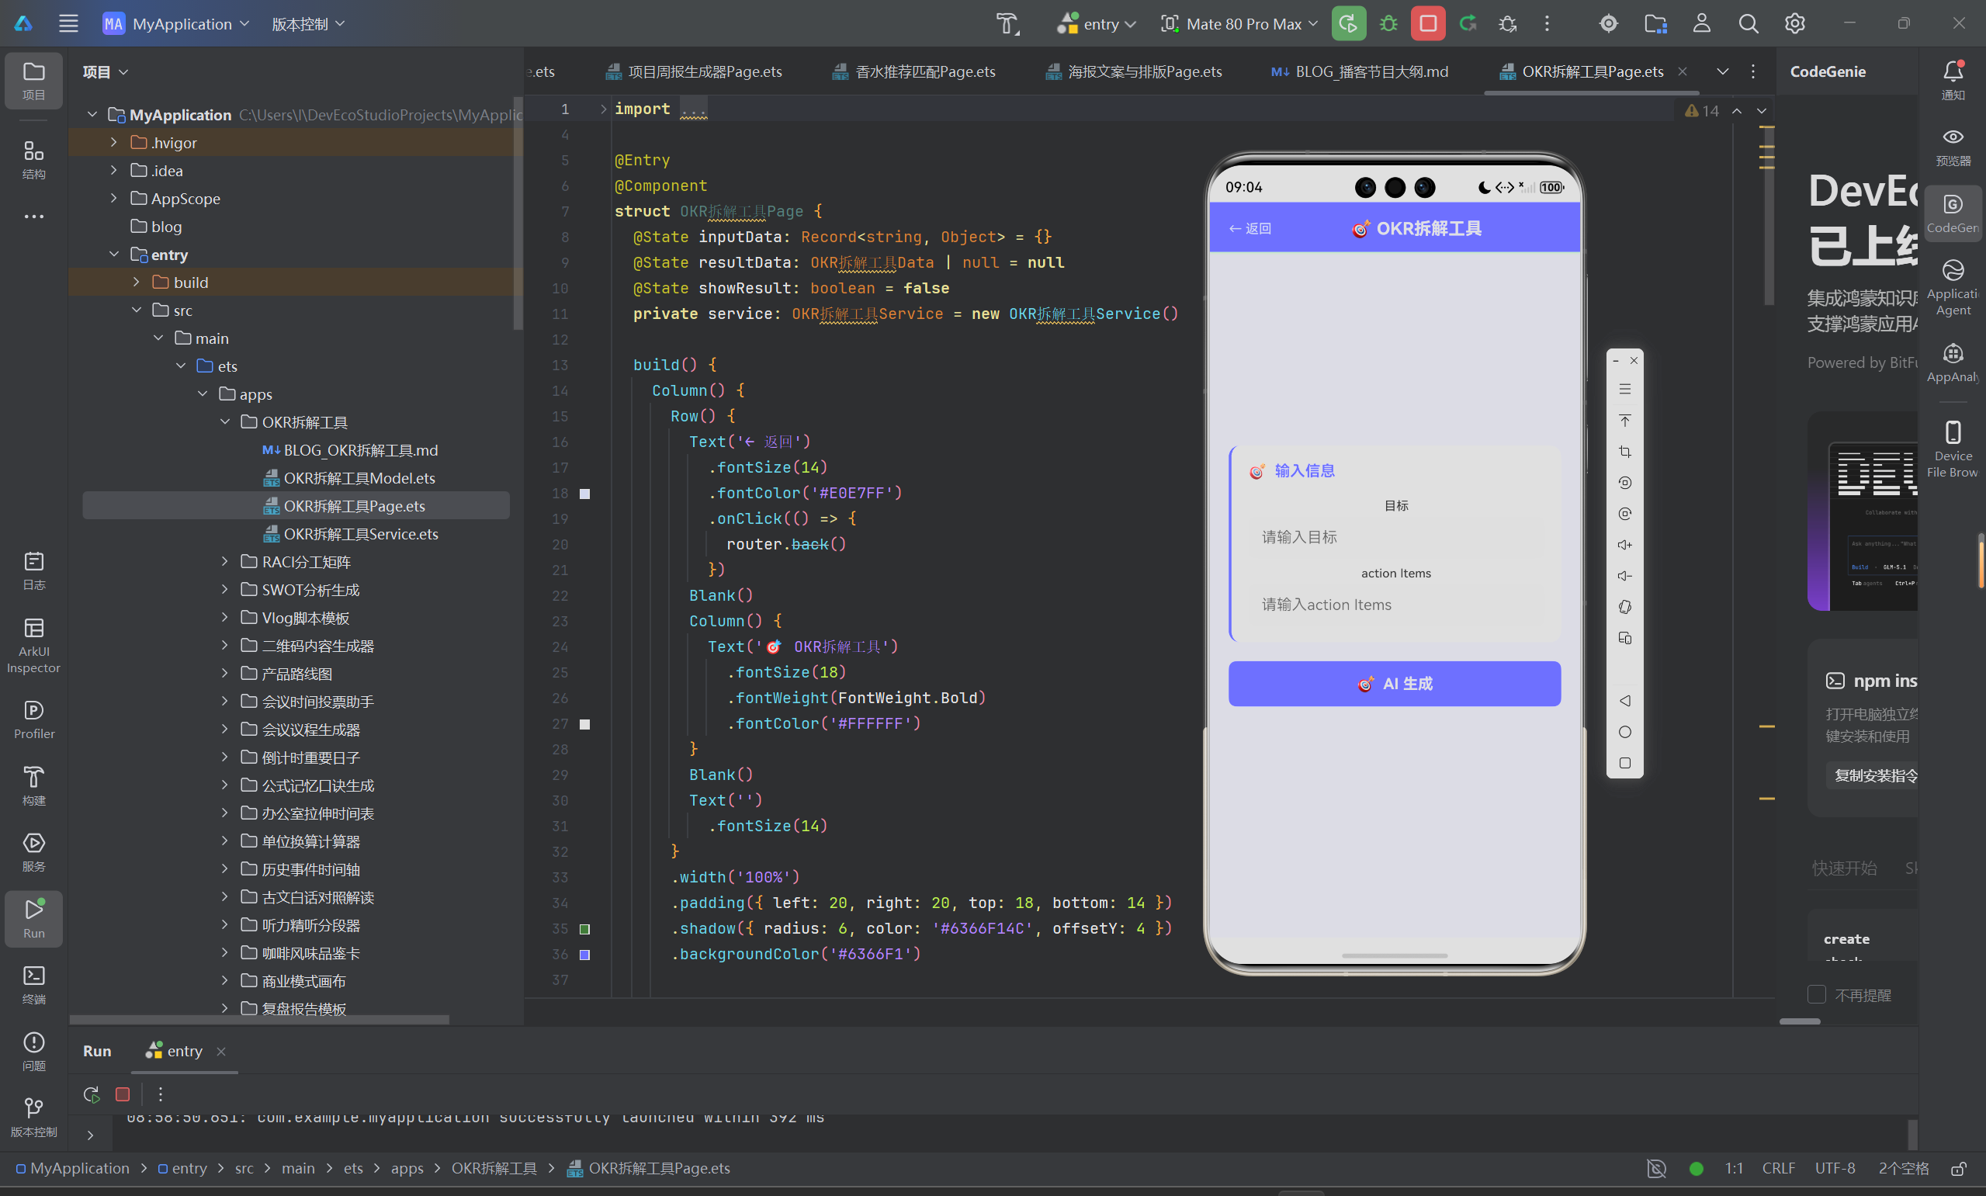The height and width of the screenshot is (1196, 1986).
Task: Open the 构建 build tool window
Action: pyautogui.click(x=34, y=785)
